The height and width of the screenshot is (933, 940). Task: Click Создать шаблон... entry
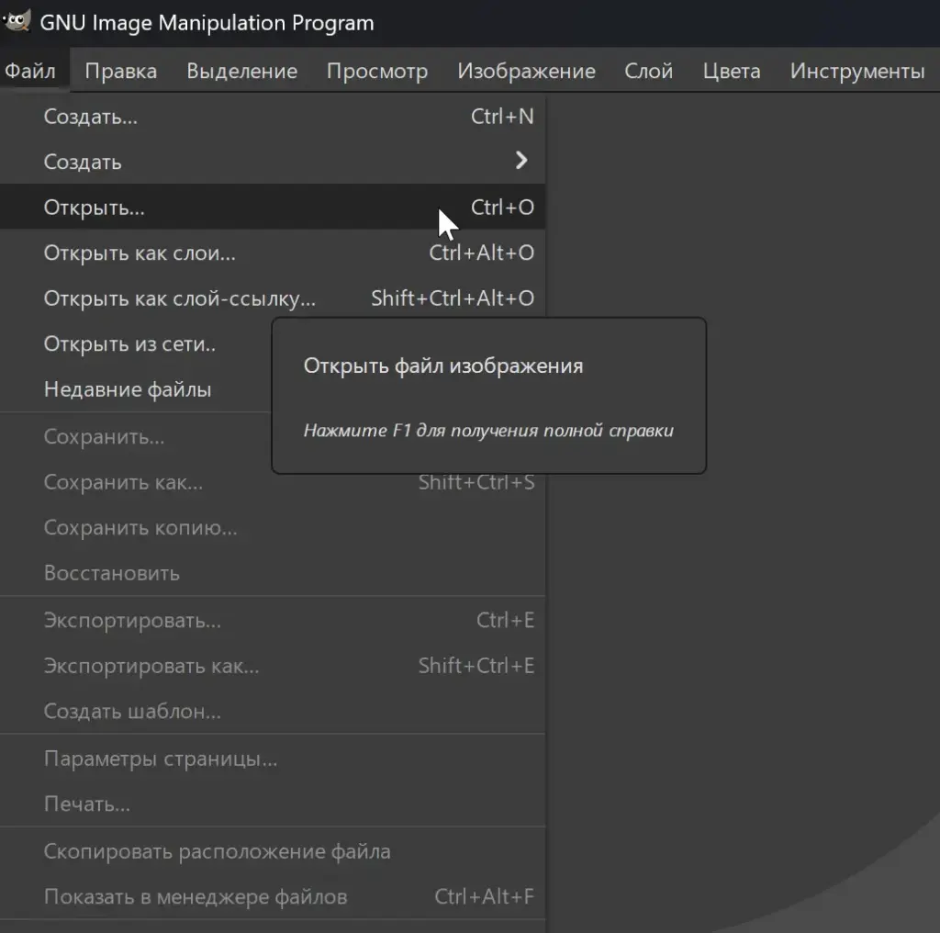tap(272, 711)
